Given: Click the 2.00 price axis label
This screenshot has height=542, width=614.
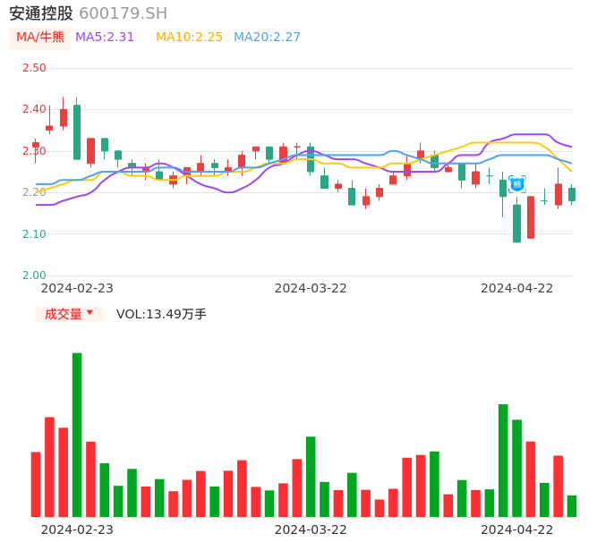Looking at the screenshot, I should click(x=34, y=275).
